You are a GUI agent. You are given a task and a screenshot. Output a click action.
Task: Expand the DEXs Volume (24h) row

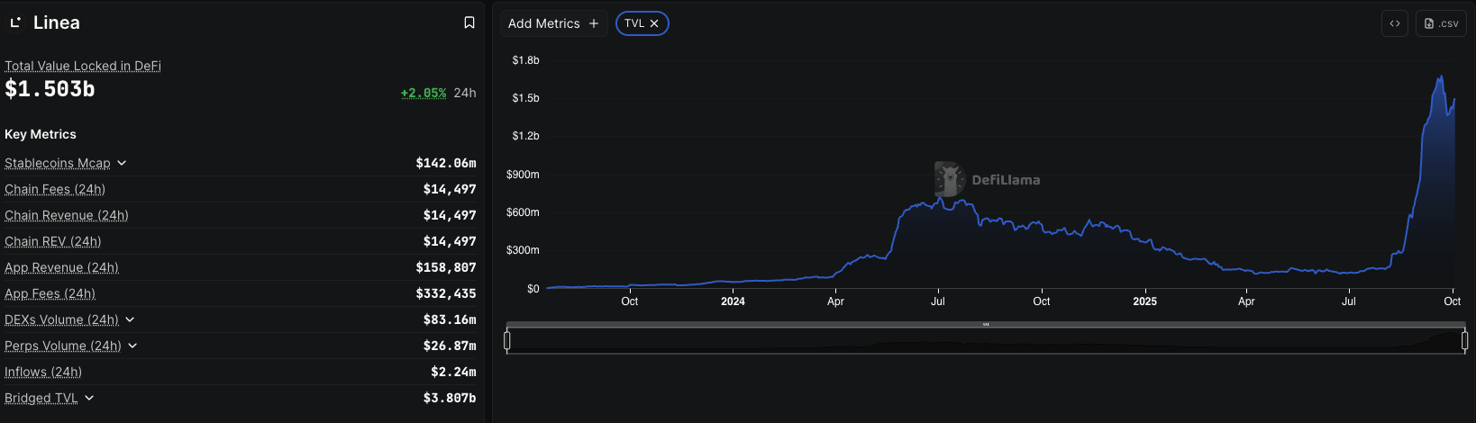(x=130, y=319)
